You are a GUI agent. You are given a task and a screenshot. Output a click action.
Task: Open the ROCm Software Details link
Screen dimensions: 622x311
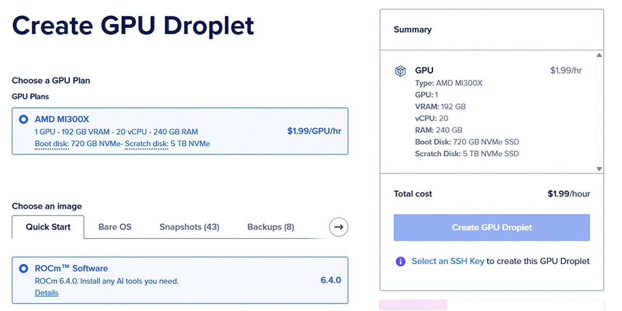(47, 293)
